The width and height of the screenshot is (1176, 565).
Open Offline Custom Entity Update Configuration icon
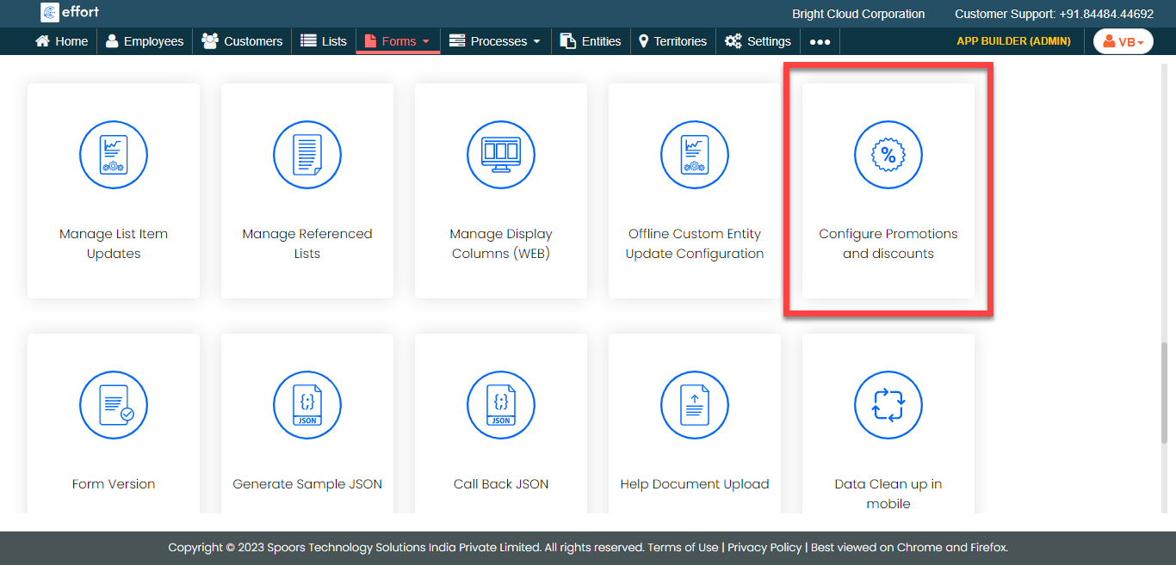click(x=695, y=156)
